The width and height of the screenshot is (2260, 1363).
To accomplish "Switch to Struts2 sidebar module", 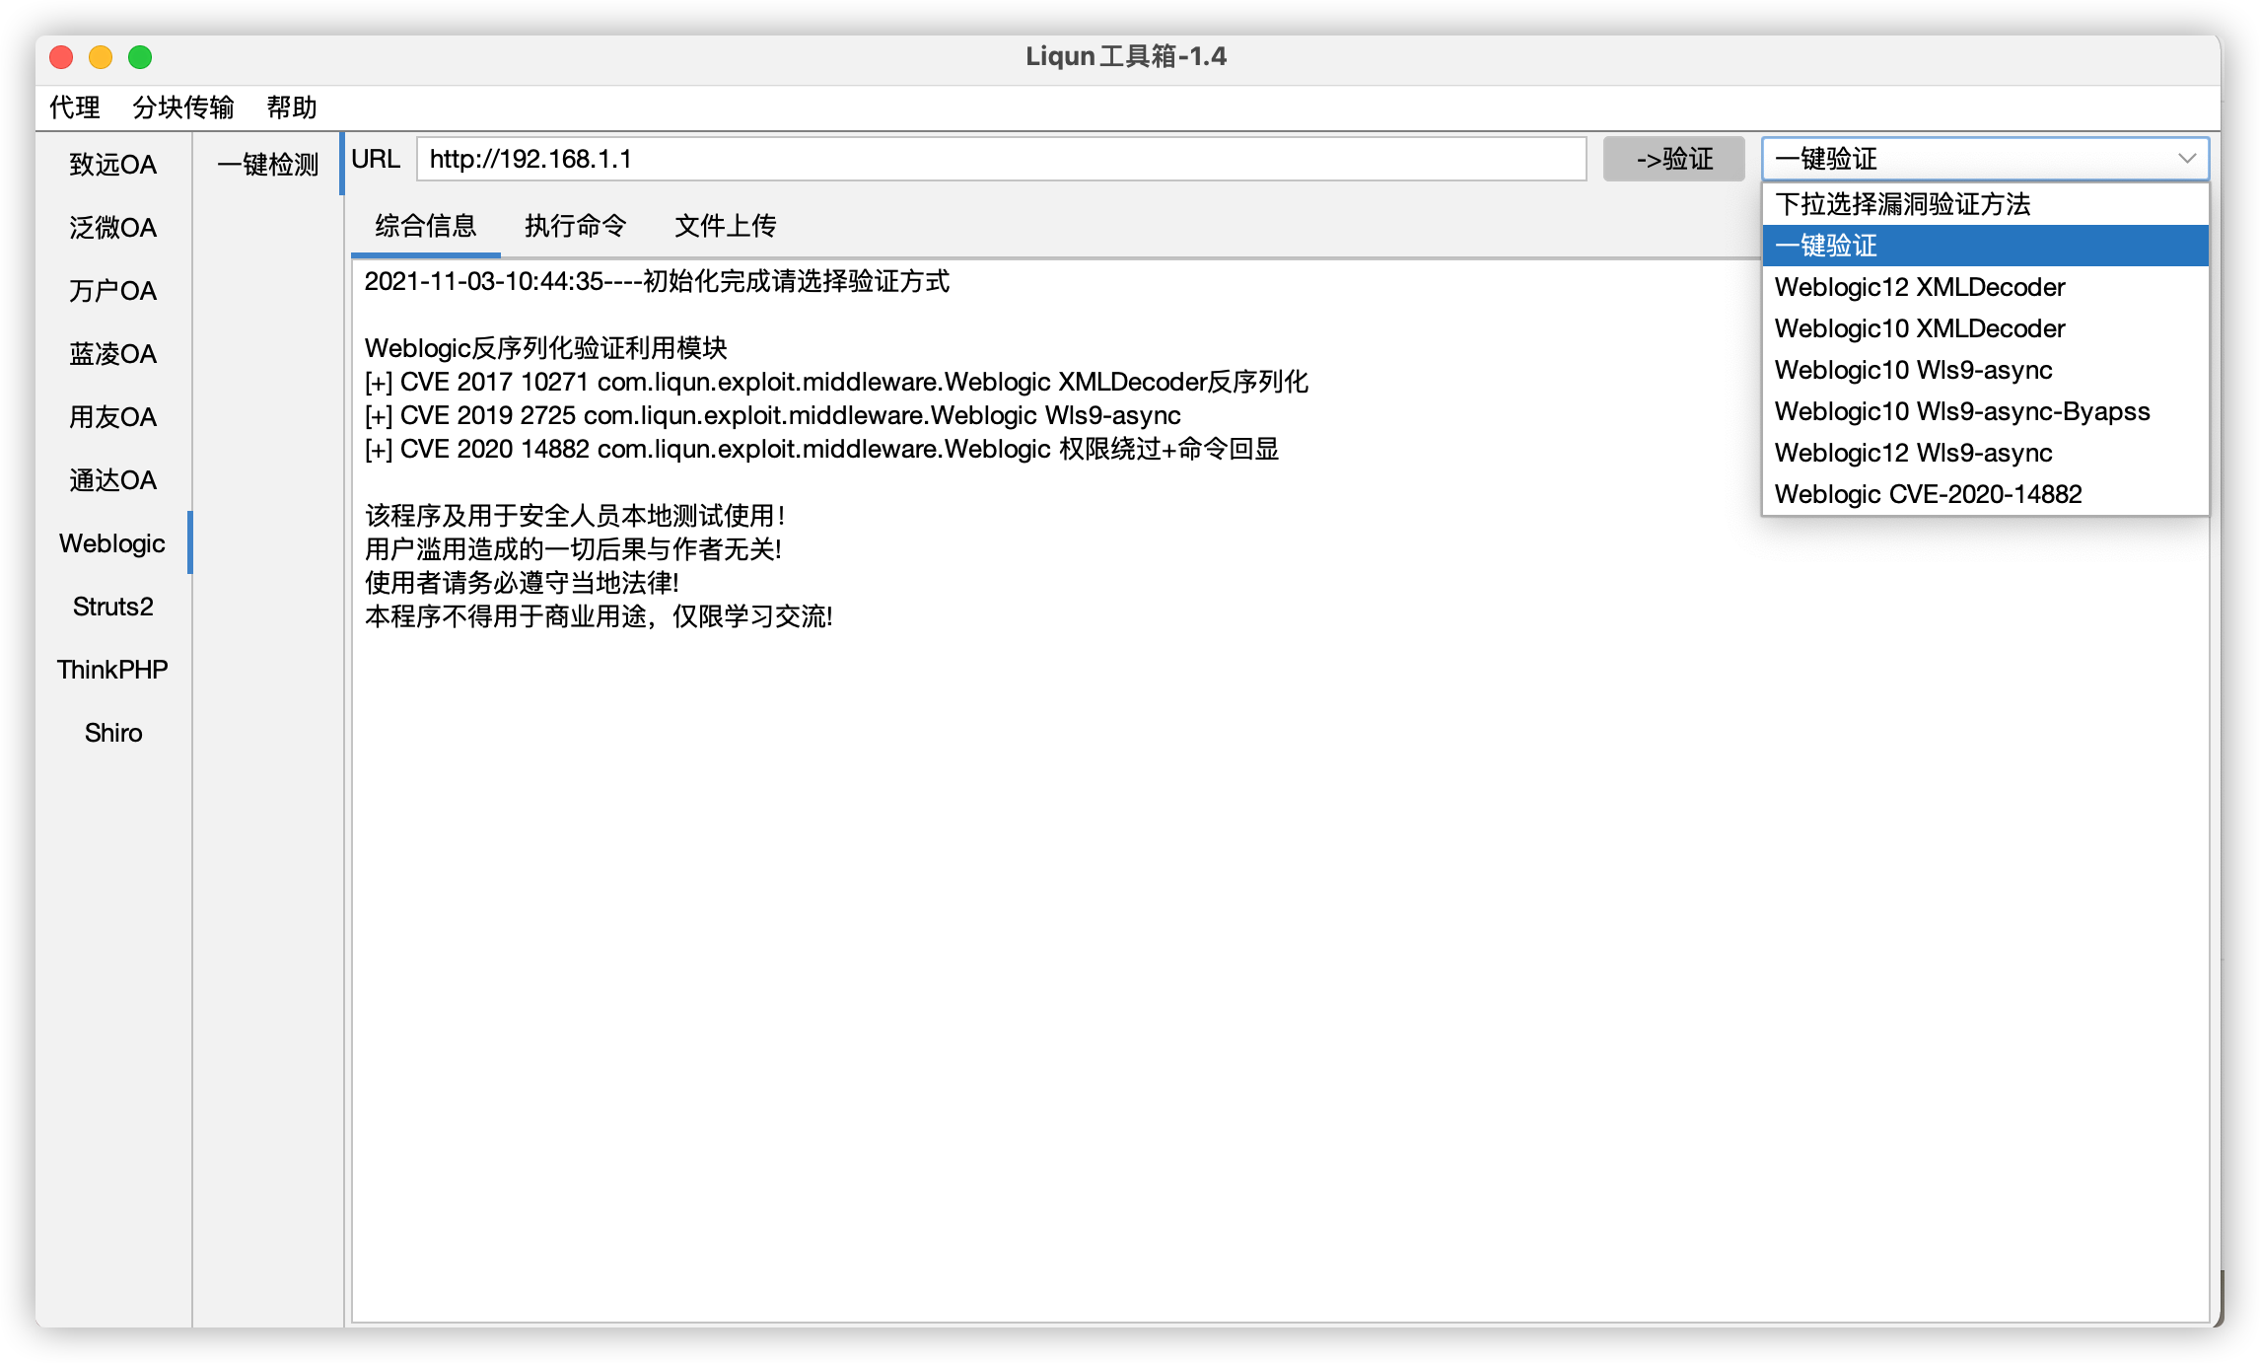I will click(x=112, y=607).
